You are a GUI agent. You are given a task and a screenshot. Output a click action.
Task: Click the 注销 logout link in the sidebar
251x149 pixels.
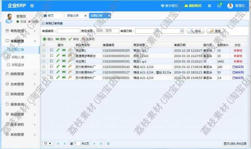[33, 22]
